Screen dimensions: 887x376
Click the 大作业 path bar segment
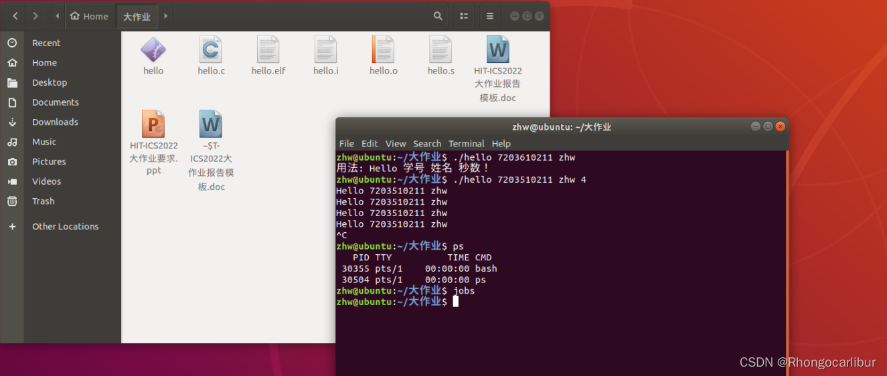[137, 16]
